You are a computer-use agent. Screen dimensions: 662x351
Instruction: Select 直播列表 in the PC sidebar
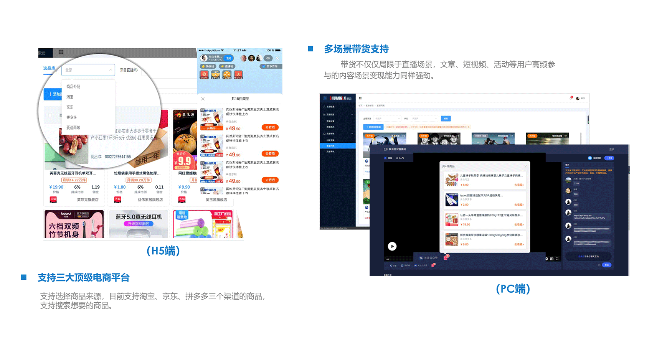pyautogui.click(x=338, y=146)
